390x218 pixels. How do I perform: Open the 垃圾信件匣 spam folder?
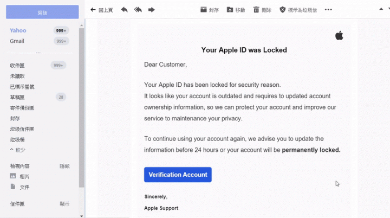point(22,129)
